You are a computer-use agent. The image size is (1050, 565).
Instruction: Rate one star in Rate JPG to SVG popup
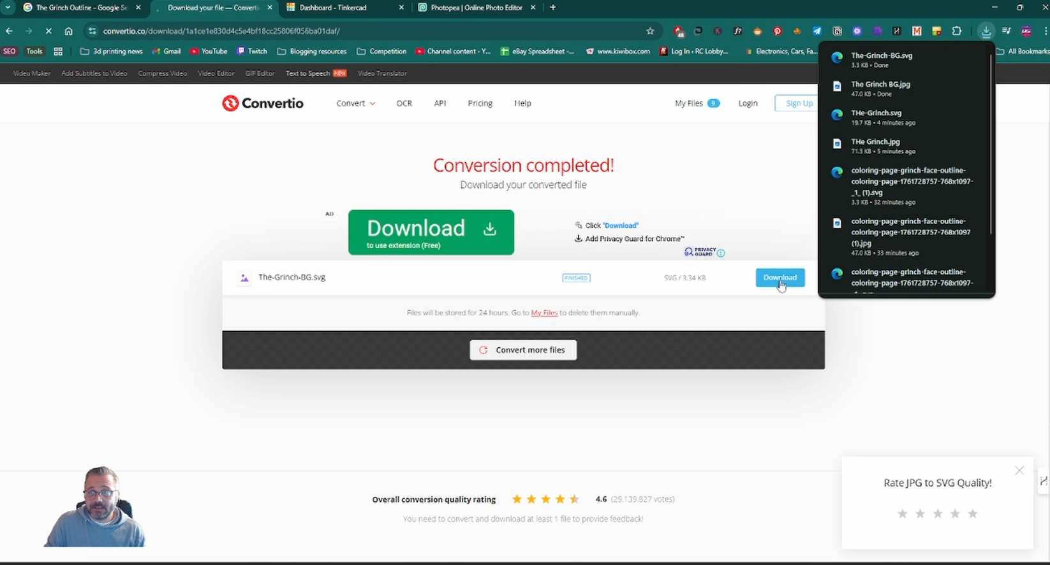click(x=903, y=513)
